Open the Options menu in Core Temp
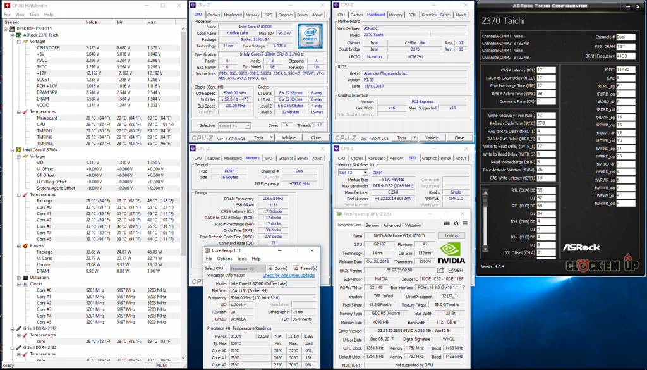This screenshot has width=647, height=370. pyautogui.click(x=224, y=259)
